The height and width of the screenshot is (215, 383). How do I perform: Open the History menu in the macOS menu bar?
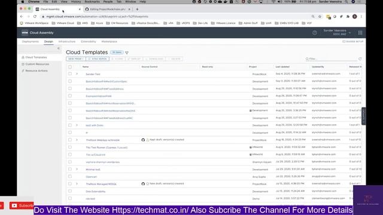pos(76,2)
